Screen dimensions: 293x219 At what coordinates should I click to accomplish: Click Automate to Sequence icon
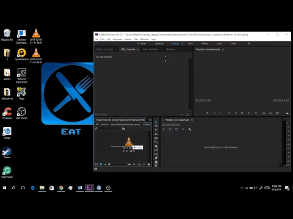[x=139, y=164]
